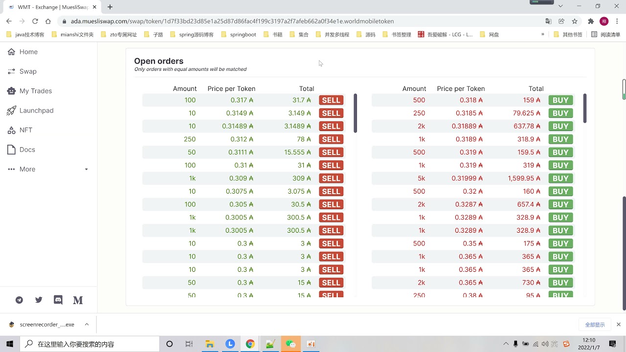Click the blue L app taskbar icon
The width and height of the screenshot is (626, 352).
point(230,344)
